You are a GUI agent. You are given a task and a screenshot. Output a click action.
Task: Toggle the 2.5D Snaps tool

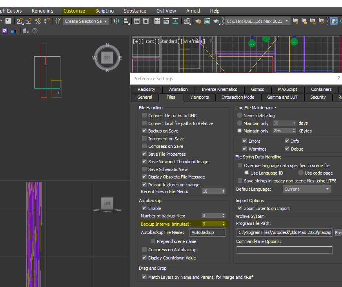coord(20,21)
